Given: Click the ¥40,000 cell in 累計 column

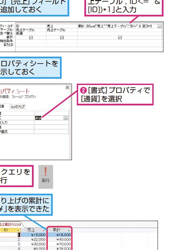Looking at the screenshot, I should click(59, 239).
